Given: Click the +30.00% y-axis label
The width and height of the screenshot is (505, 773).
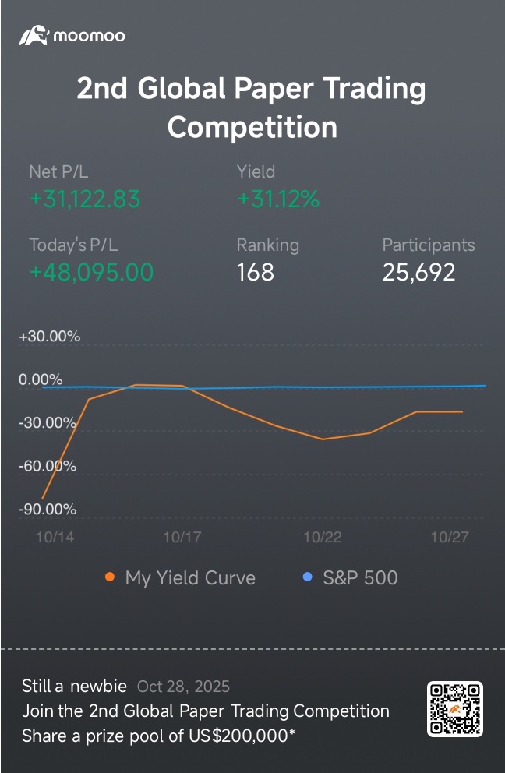Looking at the screenshot, I should (x=50, y=337).
